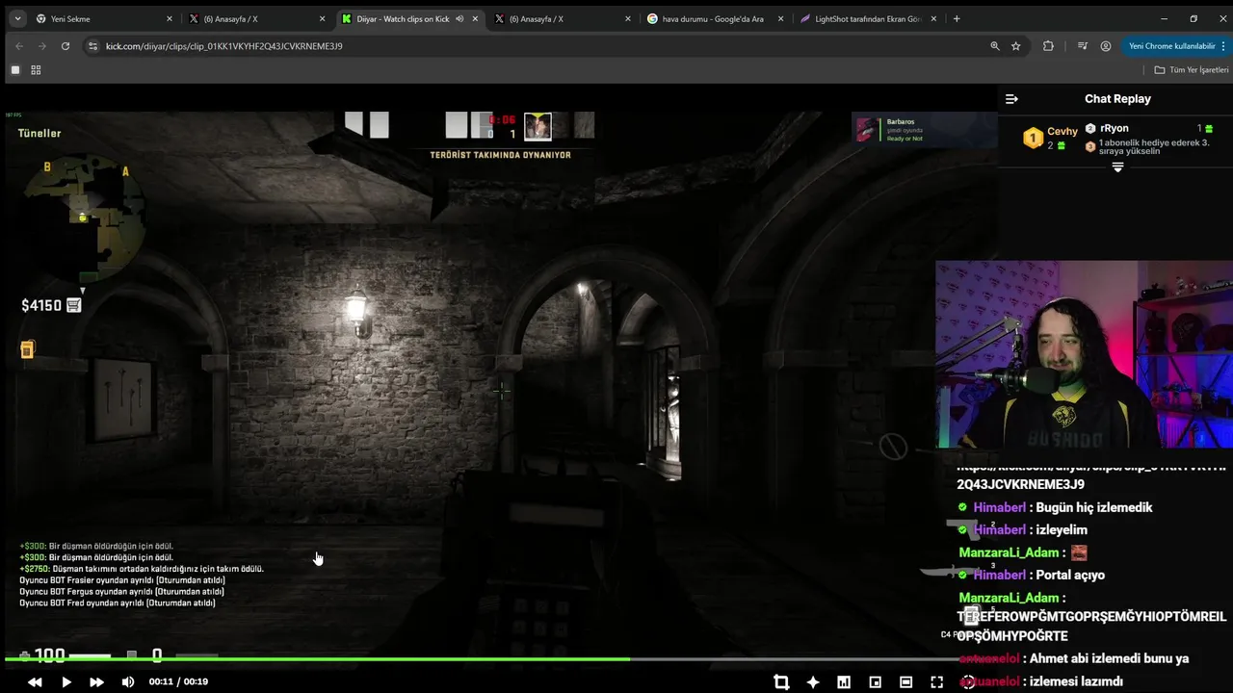Open the stats chart icon in player
The image size is (1233, 693).
(844, 681)
